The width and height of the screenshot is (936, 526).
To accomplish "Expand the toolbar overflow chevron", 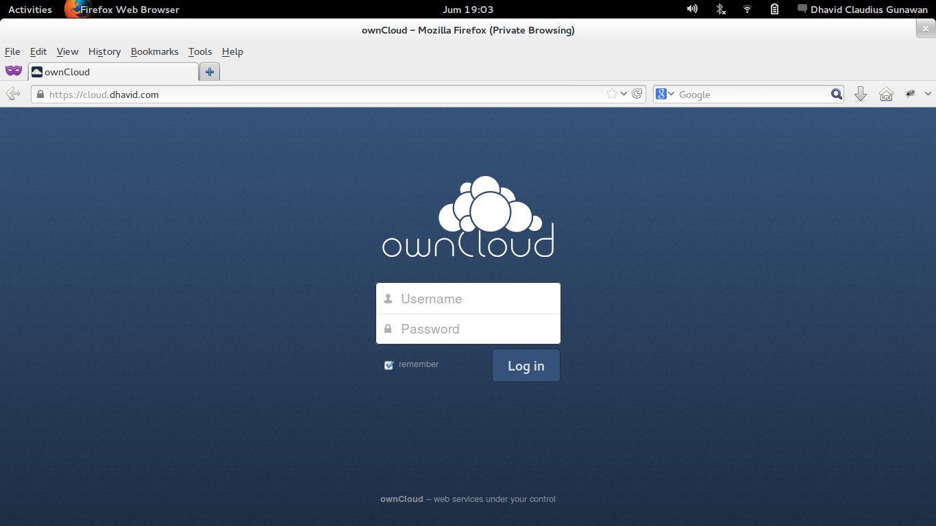I will click(x=928, y=95).
